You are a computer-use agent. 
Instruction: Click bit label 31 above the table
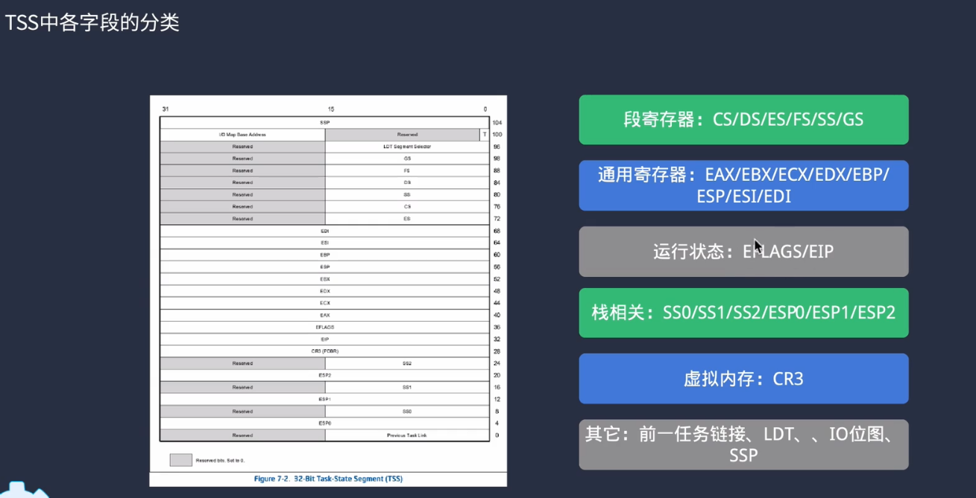tap(165, 109)
